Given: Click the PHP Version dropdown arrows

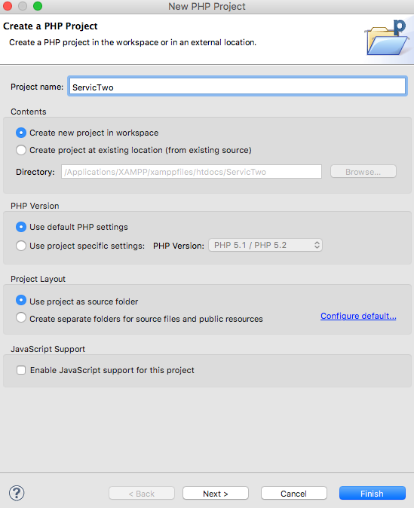Looking at the screenshot, I should click(x=317, y=245).
